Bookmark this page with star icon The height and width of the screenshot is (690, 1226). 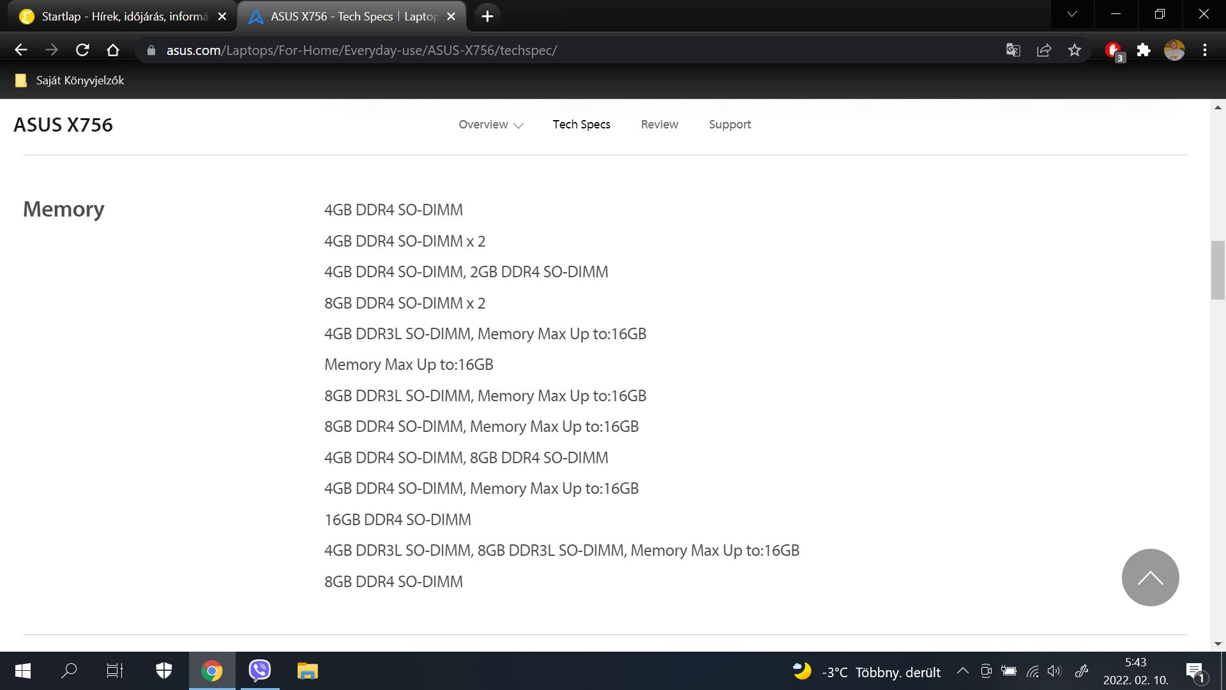(1075, 50)
